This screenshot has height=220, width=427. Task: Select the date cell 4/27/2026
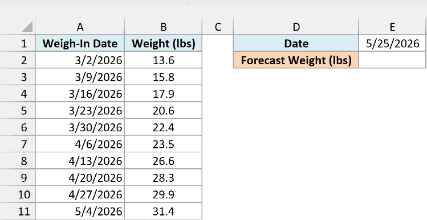coord(80,194)
